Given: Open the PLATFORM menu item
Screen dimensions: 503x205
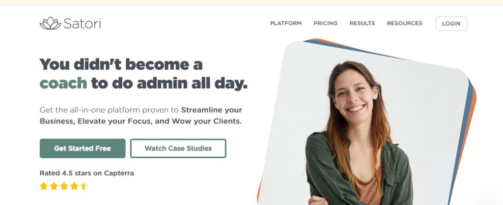Looking at the screenshot, I should [286, 24].
